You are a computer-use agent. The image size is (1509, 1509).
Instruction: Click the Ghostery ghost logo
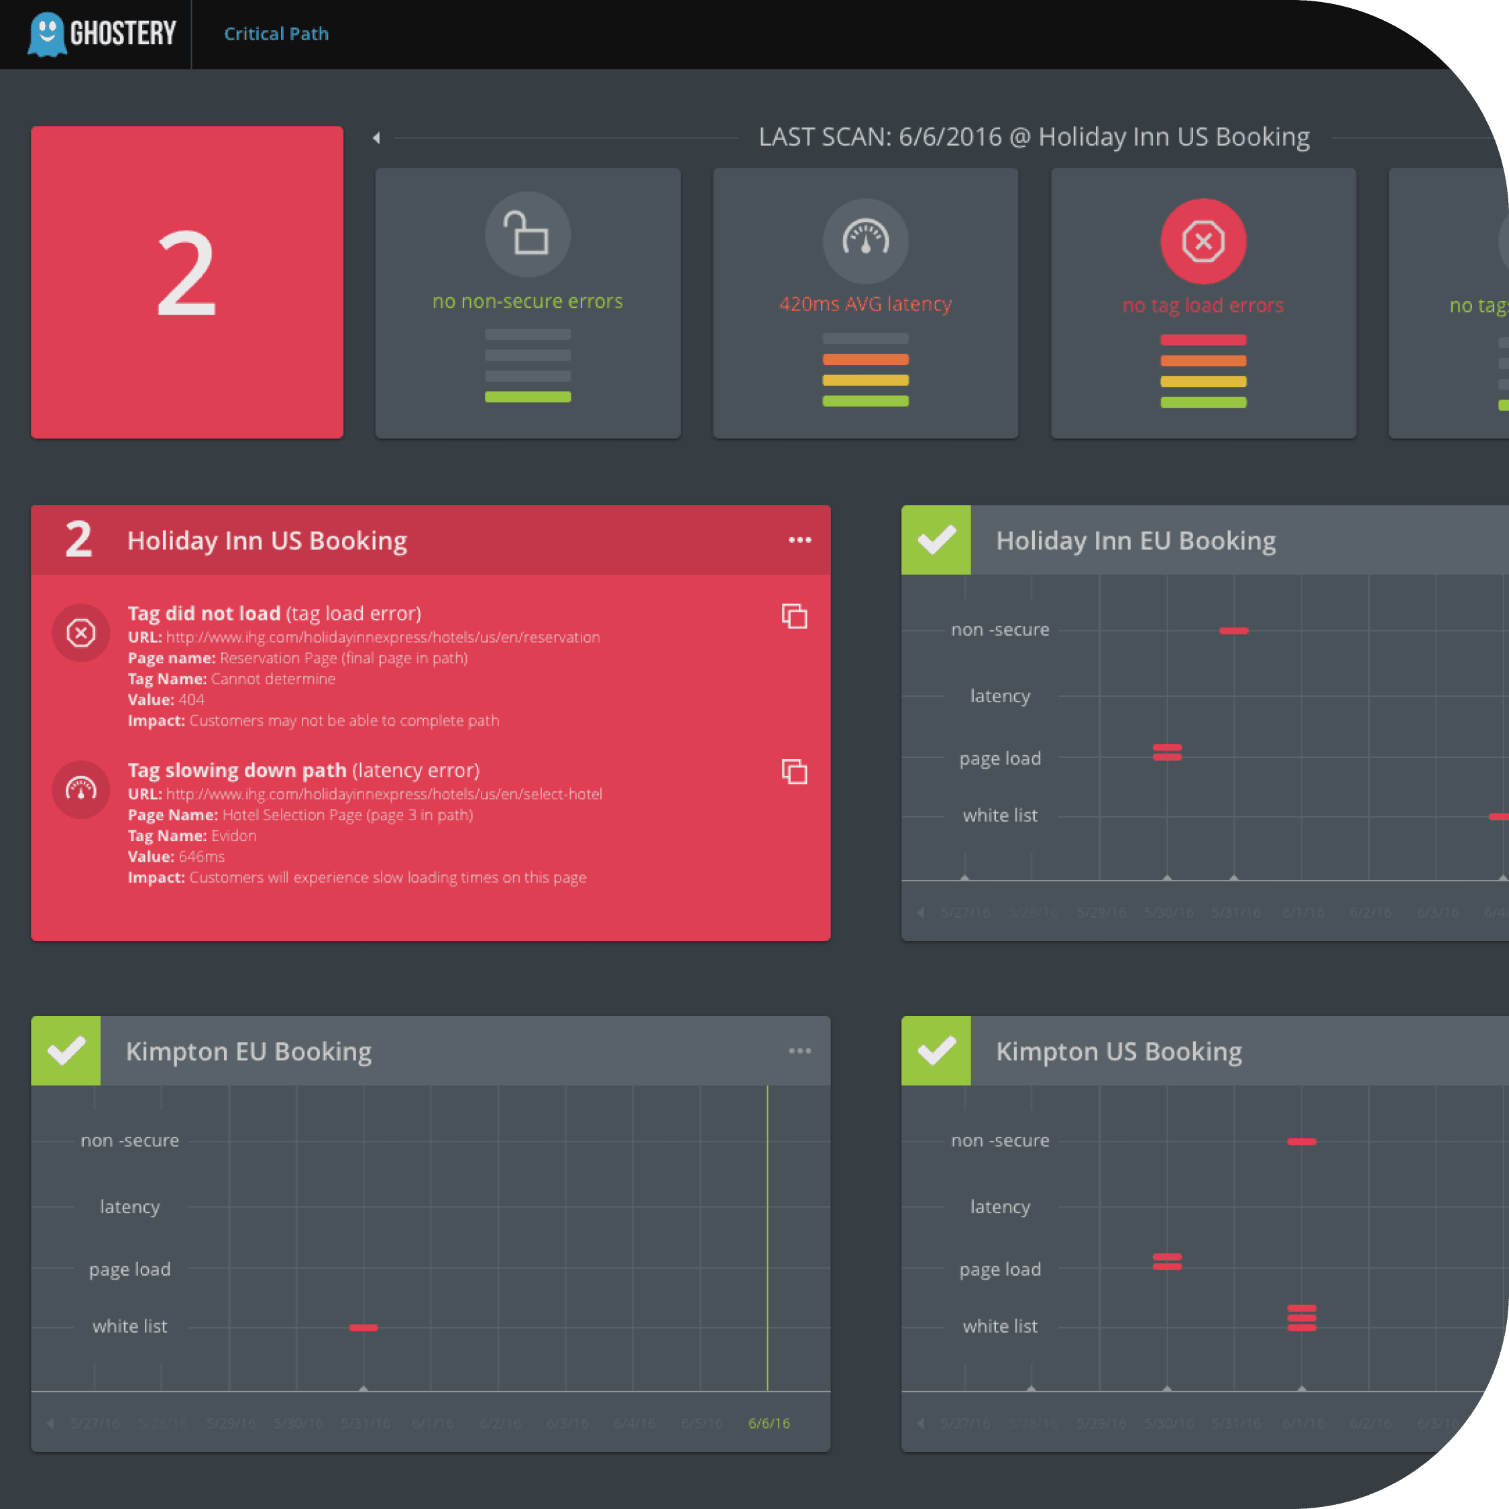[x=47, y=34]
